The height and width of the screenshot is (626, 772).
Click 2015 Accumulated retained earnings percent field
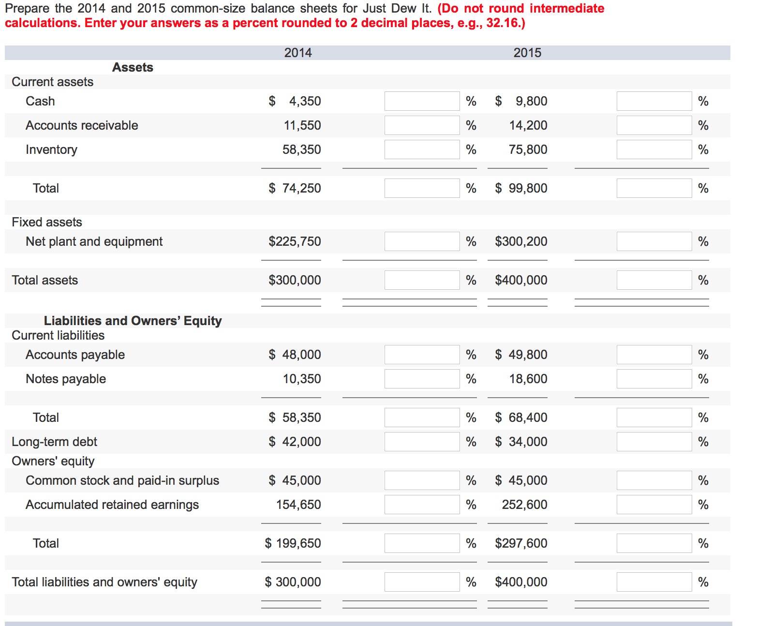tap(654, 505)
